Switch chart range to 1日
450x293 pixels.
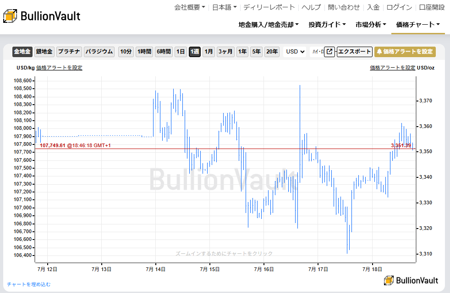[181, 52]
